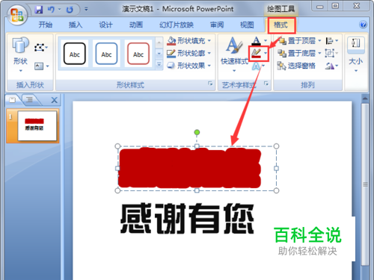Viewport: 374px width, 280px height.
Task: Open the shape styles dialog launcher
Action: pos(211,84)
